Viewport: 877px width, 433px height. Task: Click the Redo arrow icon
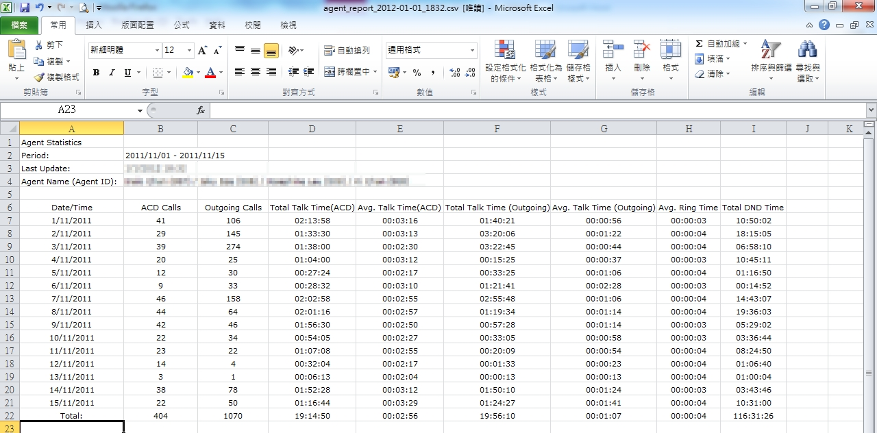61,8
